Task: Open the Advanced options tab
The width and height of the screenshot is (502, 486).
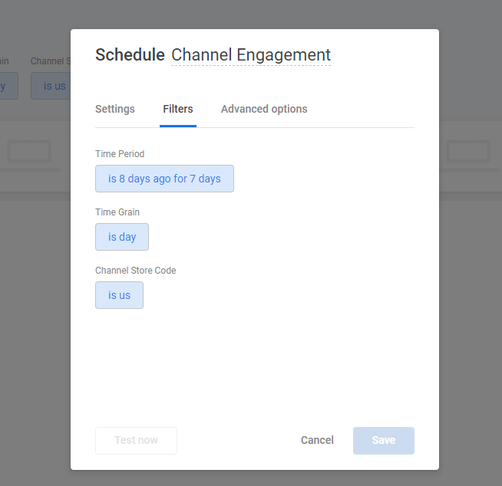Action: [x=264, y=109]
